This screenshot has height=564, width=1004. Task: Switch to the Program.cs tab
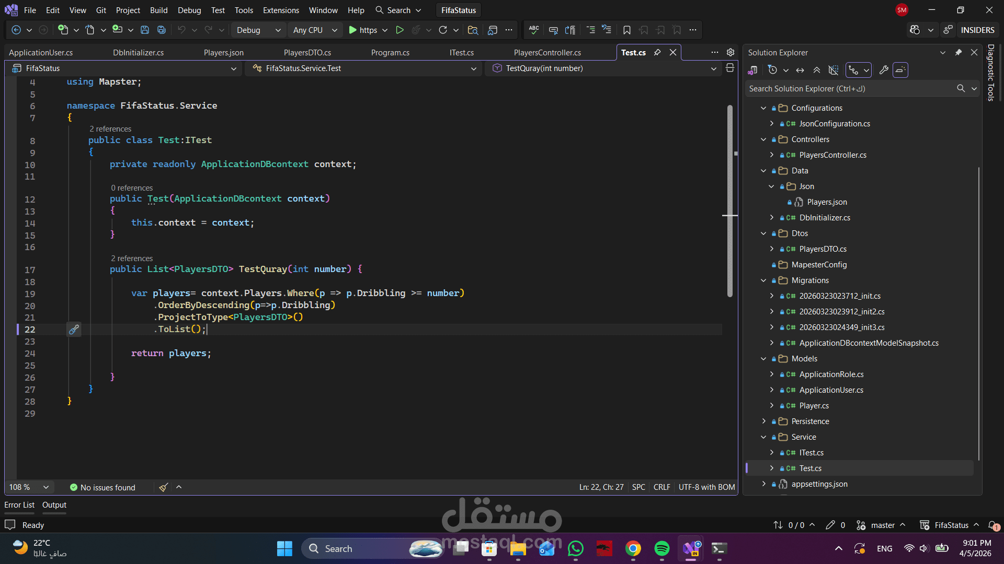tap(390, 52)
